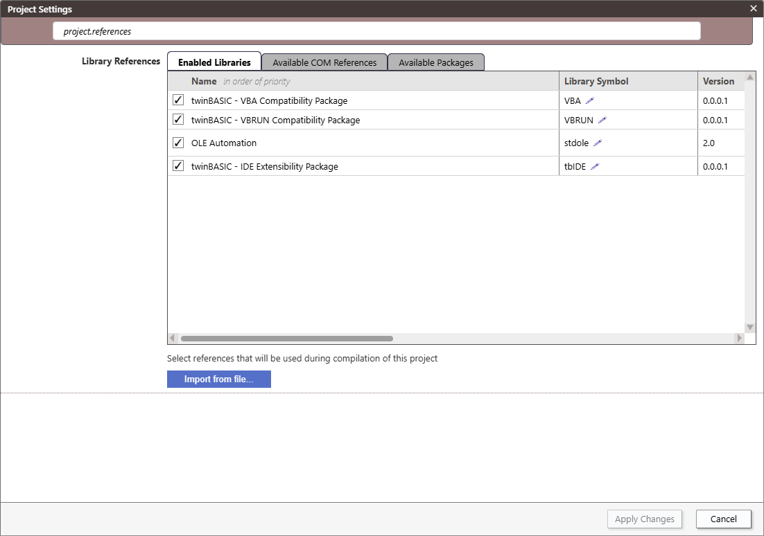This screenshot has width=764, height=536.
Task: Click the left arrow of the horizontal scrollbar
Action: coord(172,338)
